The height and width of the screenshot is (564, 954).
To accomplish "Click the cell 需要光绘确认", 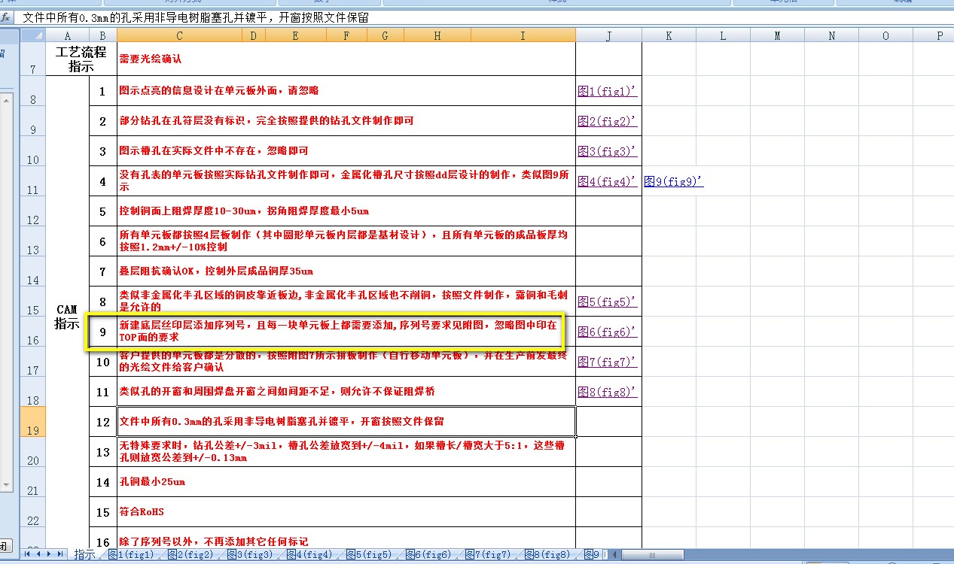I will click(x=346, y=59).
